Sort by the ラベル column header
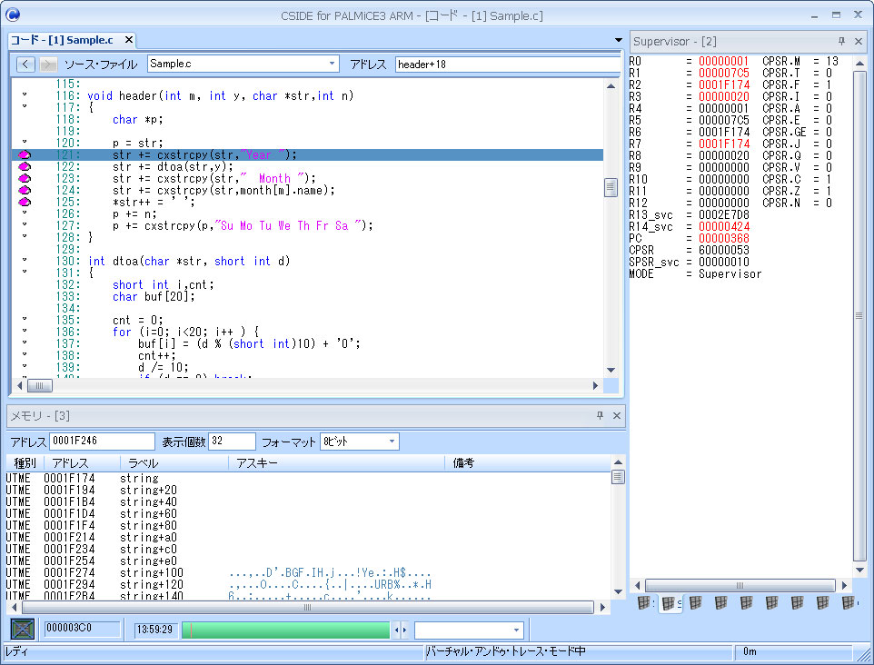Image resolution: width=874 pixels, height=665 pixels. (174, 463)
